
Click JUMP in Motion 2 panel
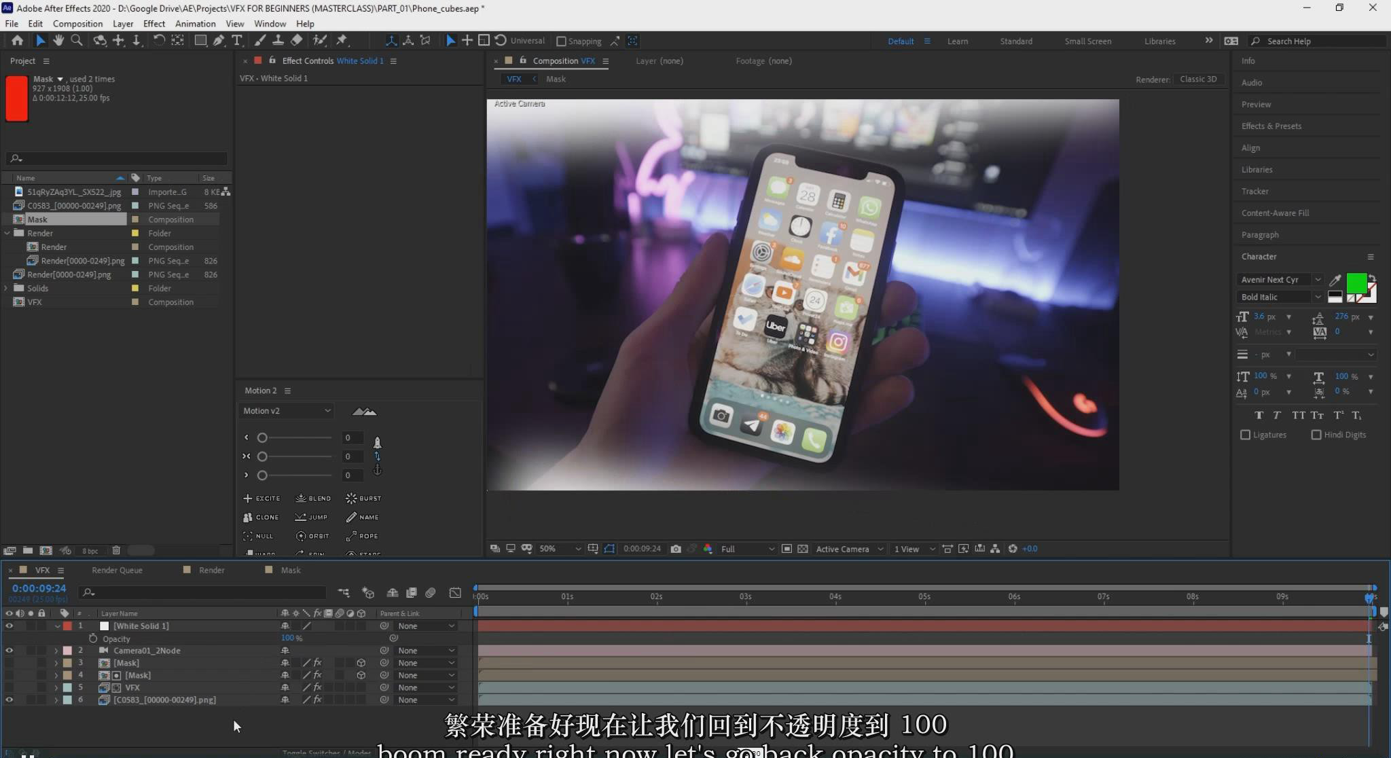(x=312, y=518)
